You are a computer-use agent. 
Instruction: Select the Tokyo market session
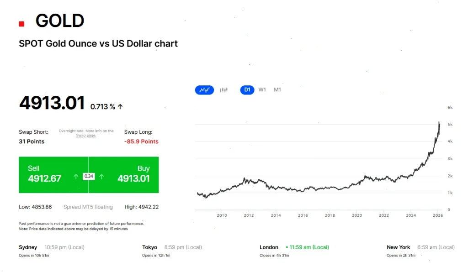click(x=149, y=247)
